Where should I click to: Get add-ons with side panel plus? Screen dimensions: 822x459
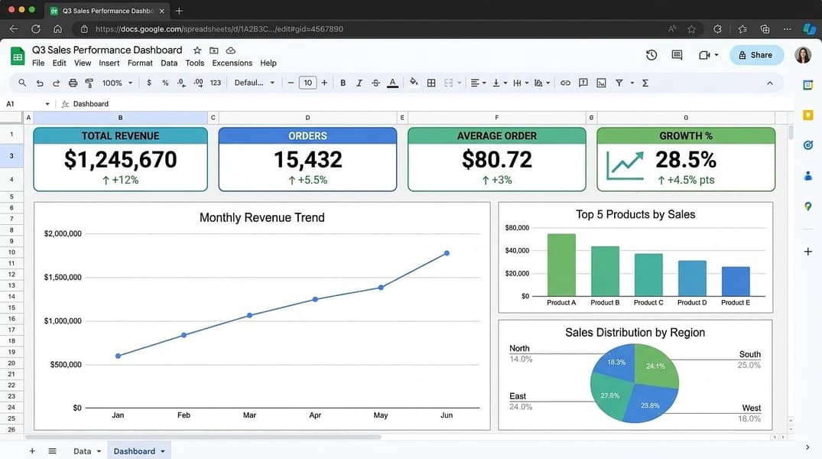click(x=807, y=252)
